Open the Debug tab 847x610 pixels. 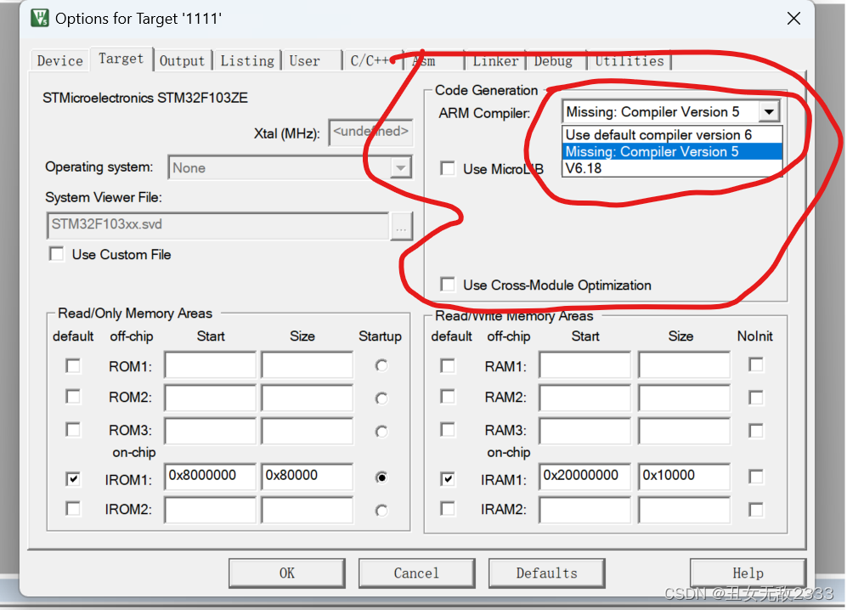click(x=556, y=60)
